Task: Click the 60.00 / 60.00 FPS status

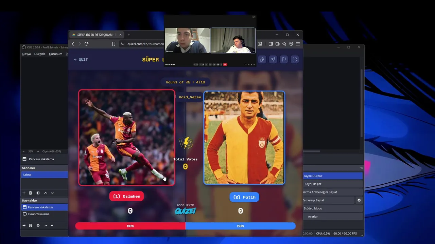Action: click(x=345, y=233)
